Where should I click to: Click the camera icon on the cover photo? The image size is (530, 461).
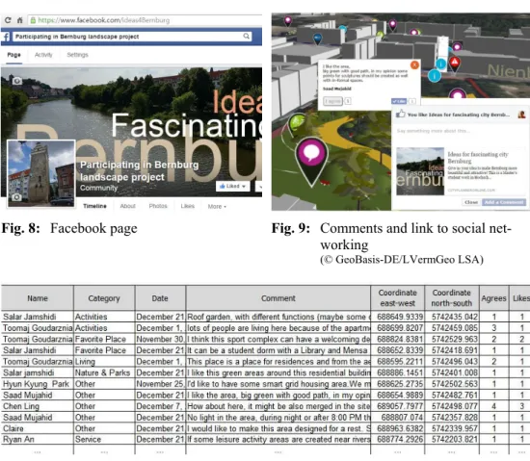17,81
